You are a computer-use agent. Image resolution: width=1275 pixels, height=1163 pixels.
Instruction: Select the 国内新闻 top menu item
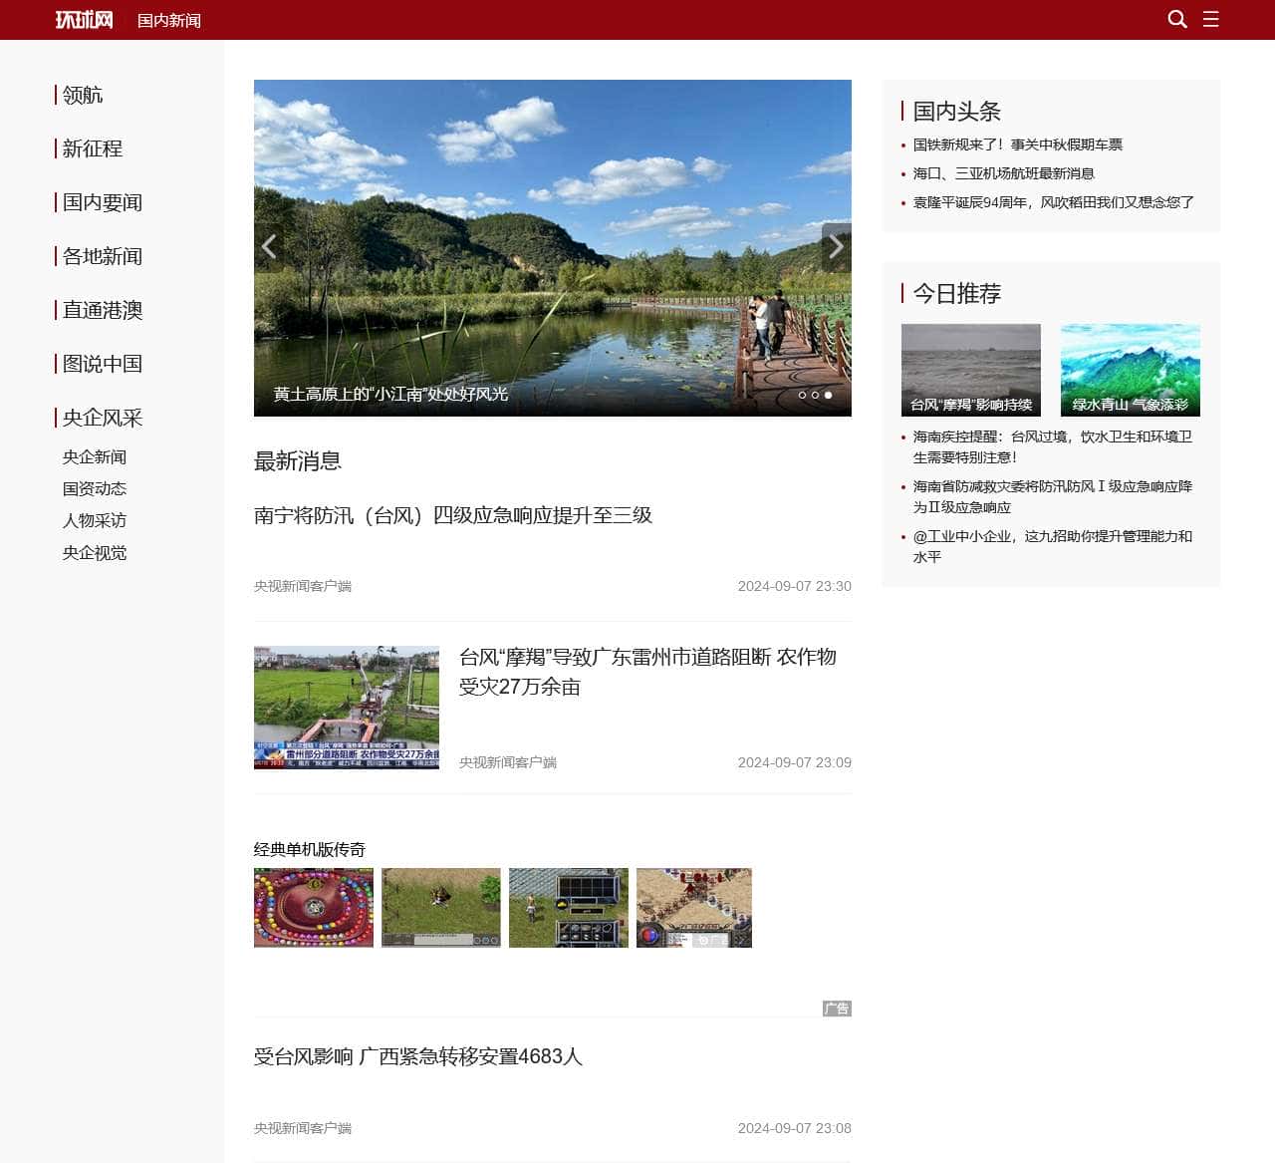tap(170, 20)
